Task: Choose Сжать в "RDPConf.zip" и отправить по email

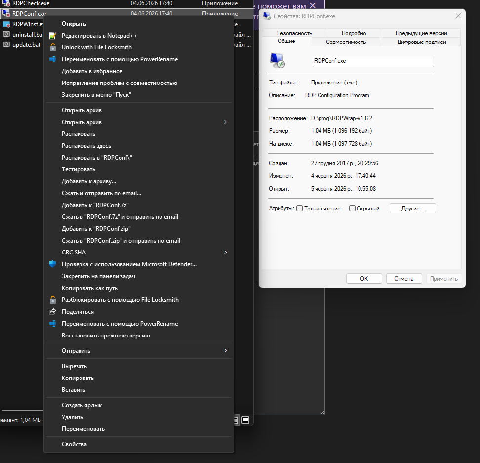Action: [139, 241]
